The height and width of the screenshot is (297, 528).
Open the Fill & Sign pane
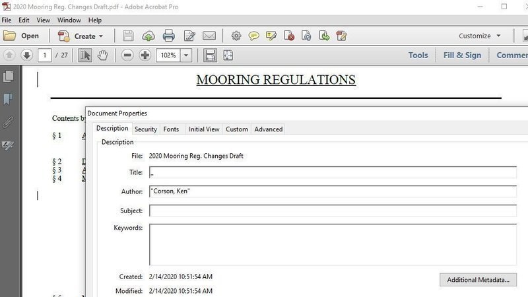tap(462, 55)
